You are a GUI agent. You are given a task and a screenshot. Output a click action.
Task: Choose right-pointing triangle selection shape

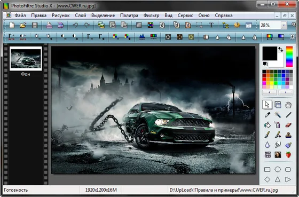coord(288,179)
